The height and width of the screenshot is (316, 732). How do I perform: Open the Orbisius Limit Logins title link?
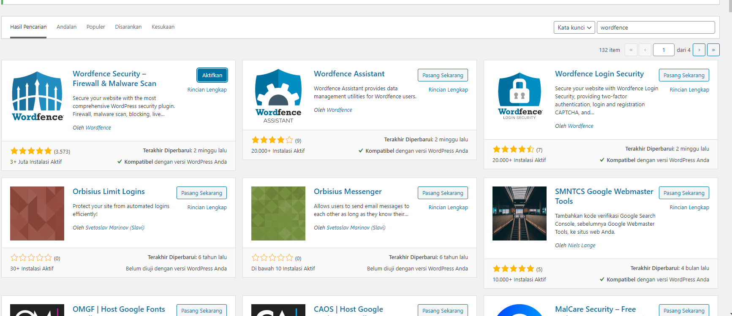point(109,192)
